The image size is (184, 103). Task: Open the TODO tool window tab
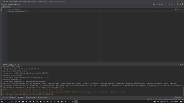(x=5, y=97)
